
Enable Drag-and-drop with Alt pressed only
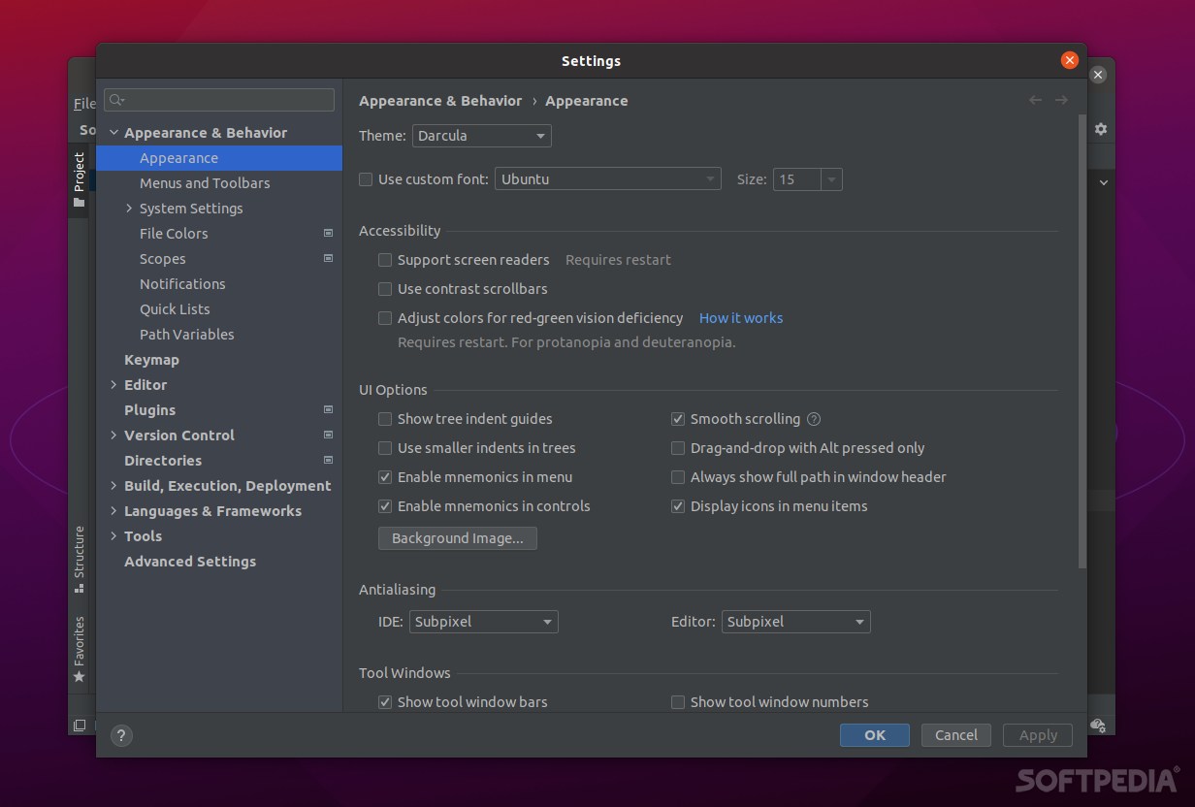tap(678, 448)
